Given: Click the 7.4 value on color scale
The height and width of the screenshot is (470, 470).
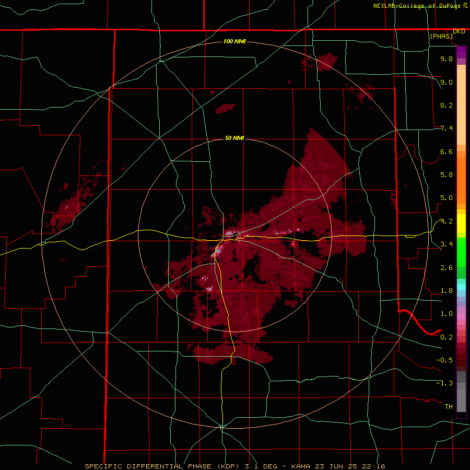Looking at the screenshot, I should tap(446, 128).
